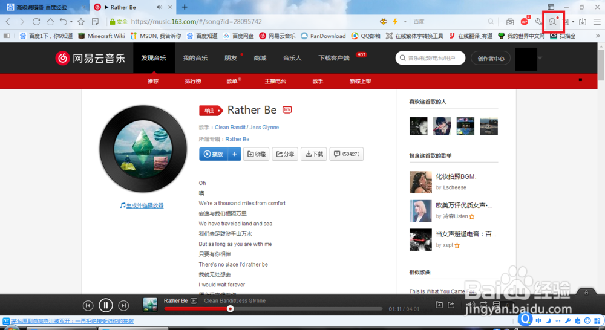This screenshot has height=330, width=605.
Task: Click the MV icon in player bar
Action: click(x=194, y=301)
